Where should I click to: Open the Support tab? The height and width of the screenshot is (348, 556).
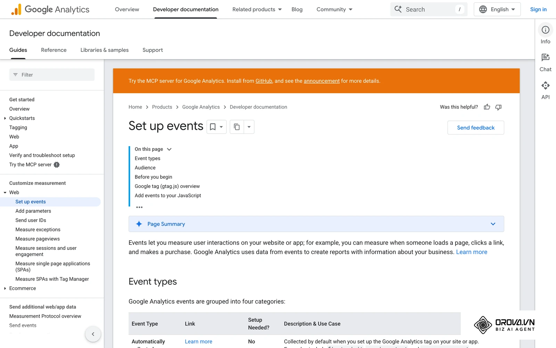153,50
